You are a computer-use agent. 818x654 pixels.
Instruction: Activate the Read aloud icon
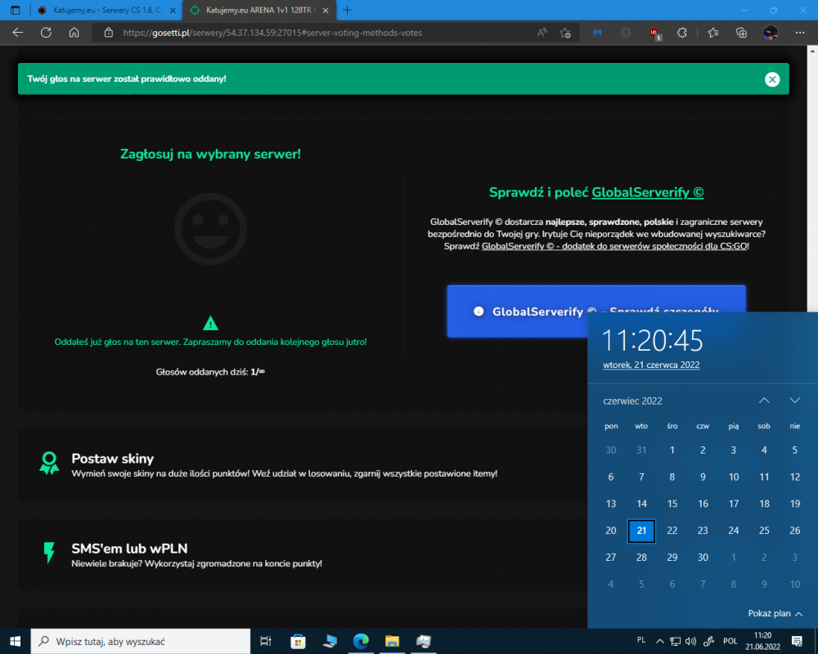point(542,33)
